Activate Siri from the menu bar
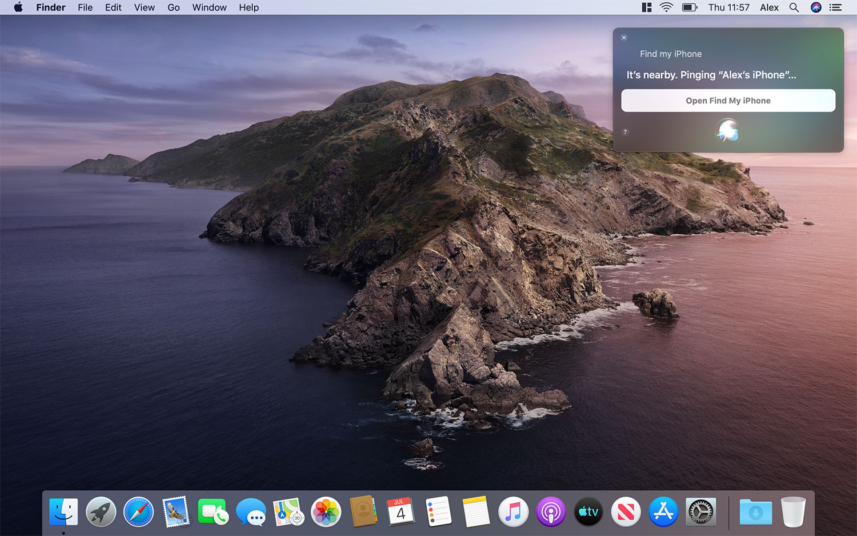This screenshot has height=536, width=857. tap(816, 7)
